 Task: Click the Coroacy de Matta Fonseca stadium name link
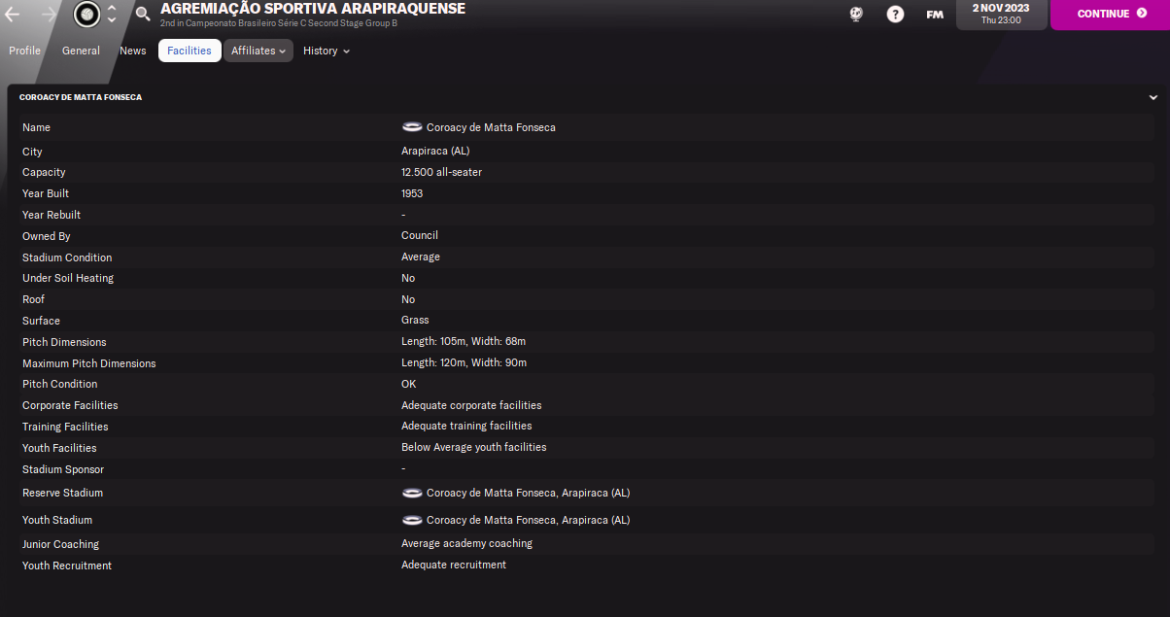click(x=491, y=127)
